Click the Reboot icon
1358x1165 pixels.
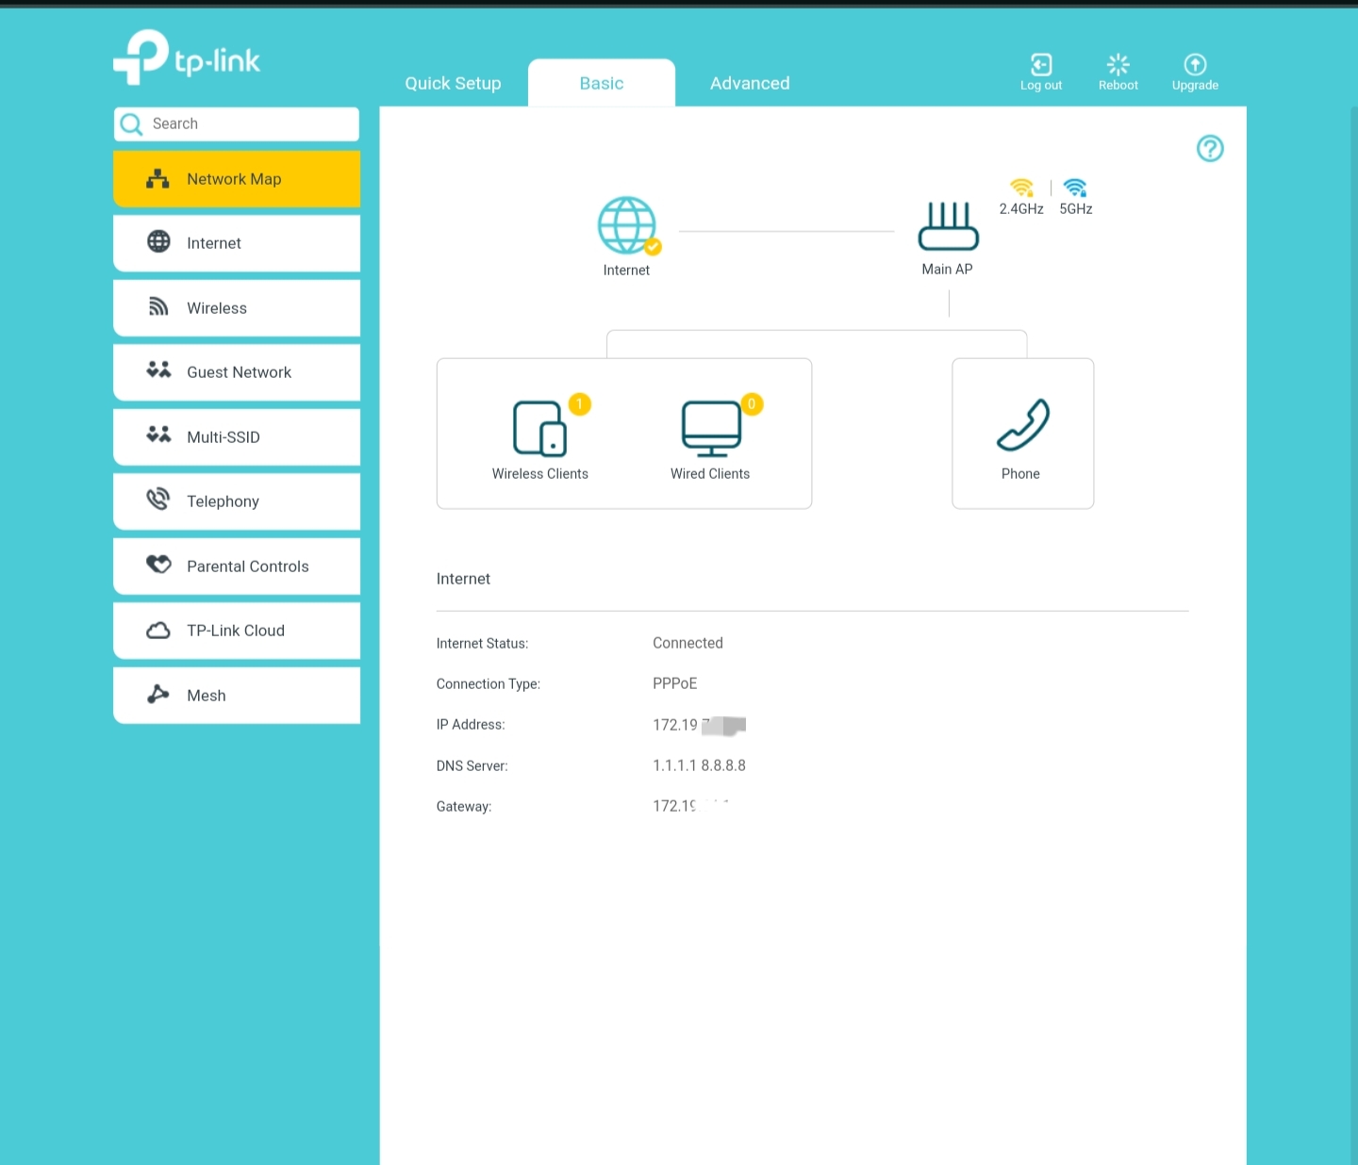[x=1118, y=64]
